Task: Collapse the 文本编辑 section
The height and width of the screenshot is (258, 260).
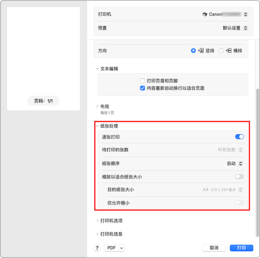Action: point(97,69)
